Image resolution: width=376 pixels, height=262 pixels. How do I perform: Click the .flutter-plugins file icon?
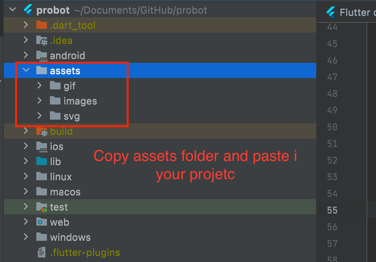(42, 252)
